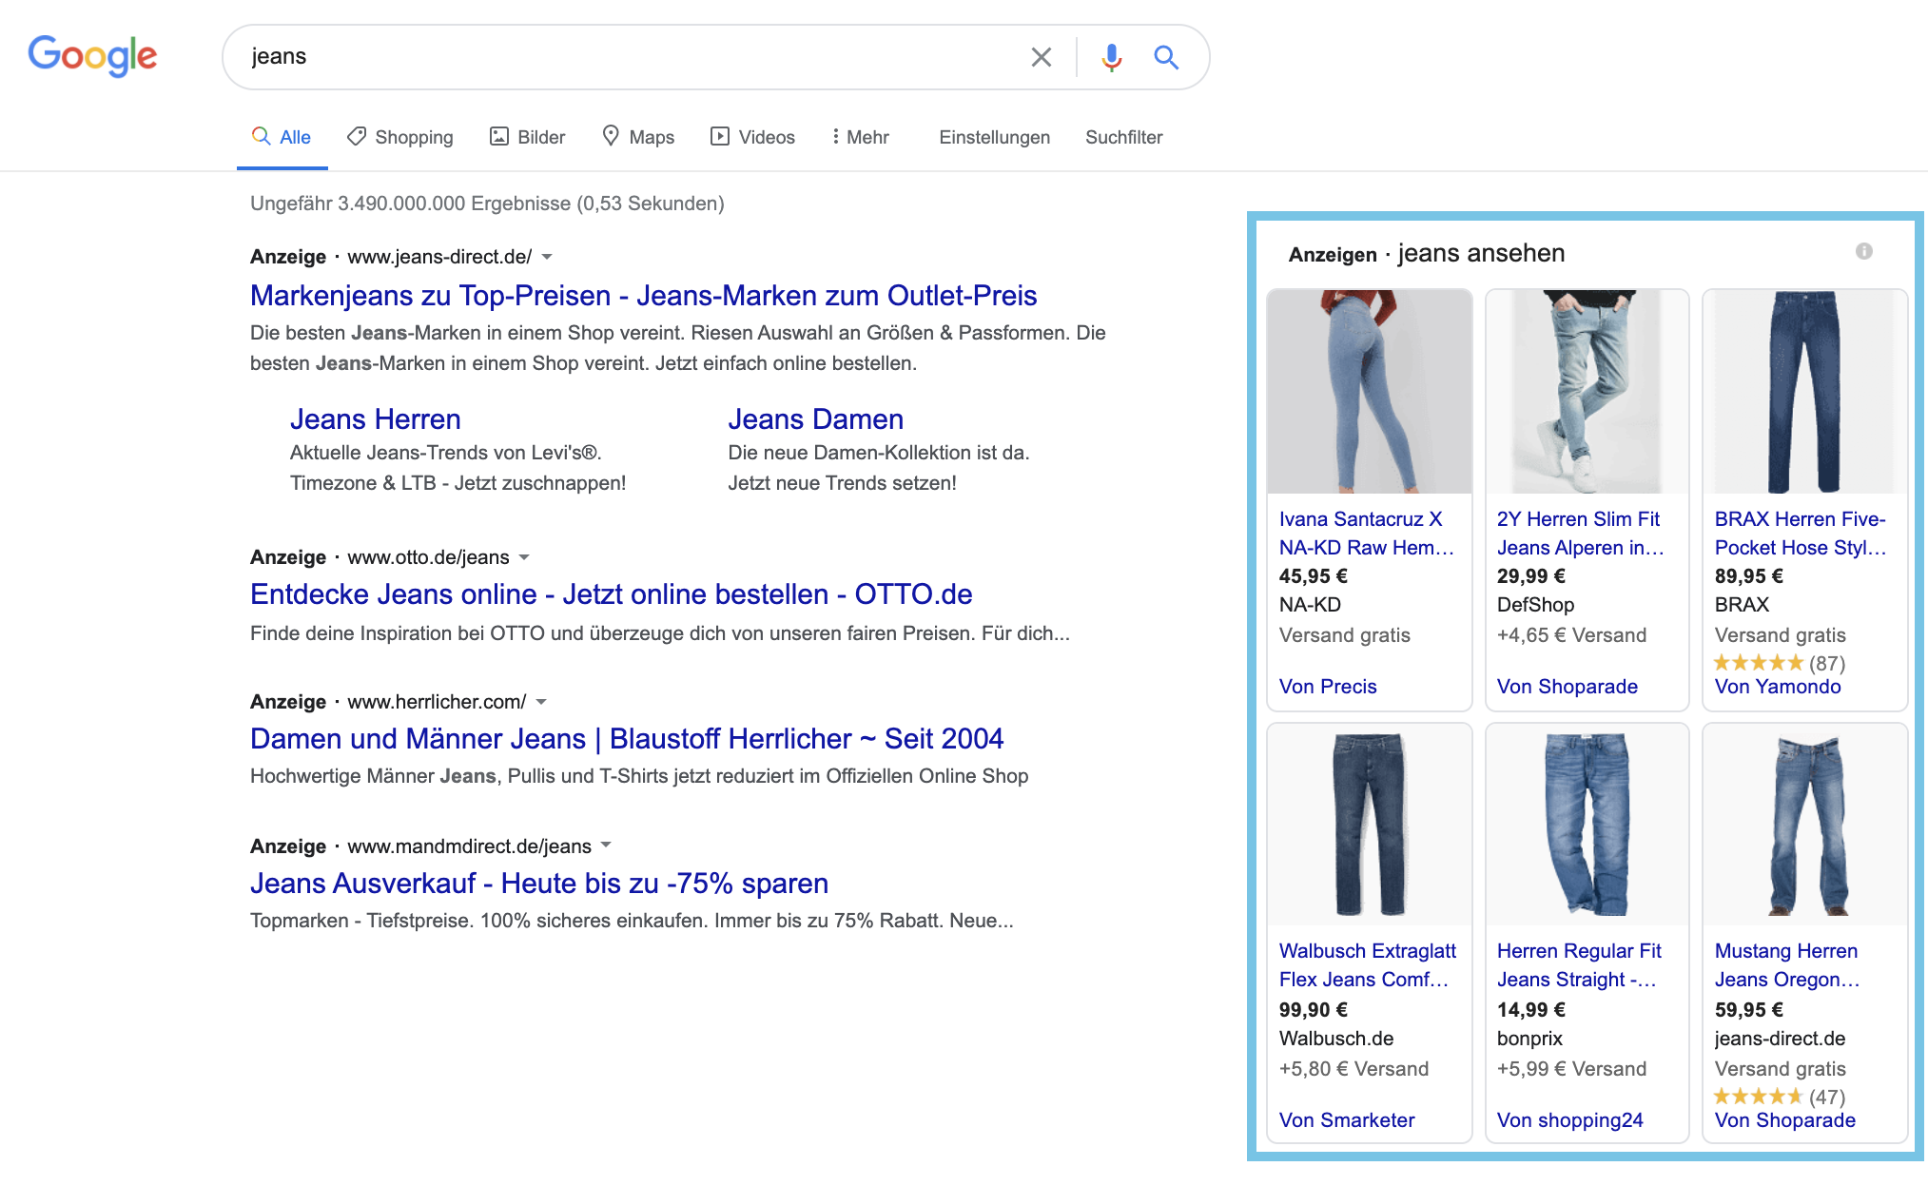Screen dimensions: 1928x1186
Task: Expand the arrow next to www.mandmdirect.de/jeans
Action: coord(606,846)
